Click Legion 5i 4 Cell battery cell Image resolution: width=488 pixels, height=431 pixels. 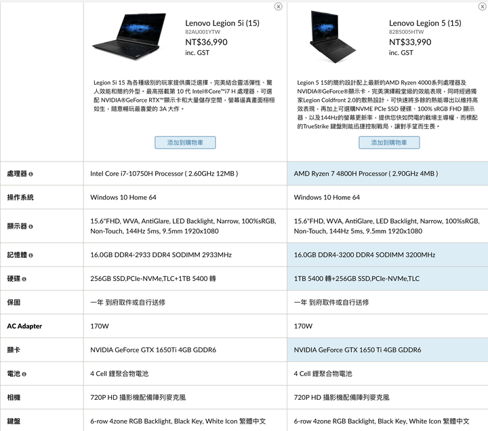pyautogui.click(x=185, y=374)
